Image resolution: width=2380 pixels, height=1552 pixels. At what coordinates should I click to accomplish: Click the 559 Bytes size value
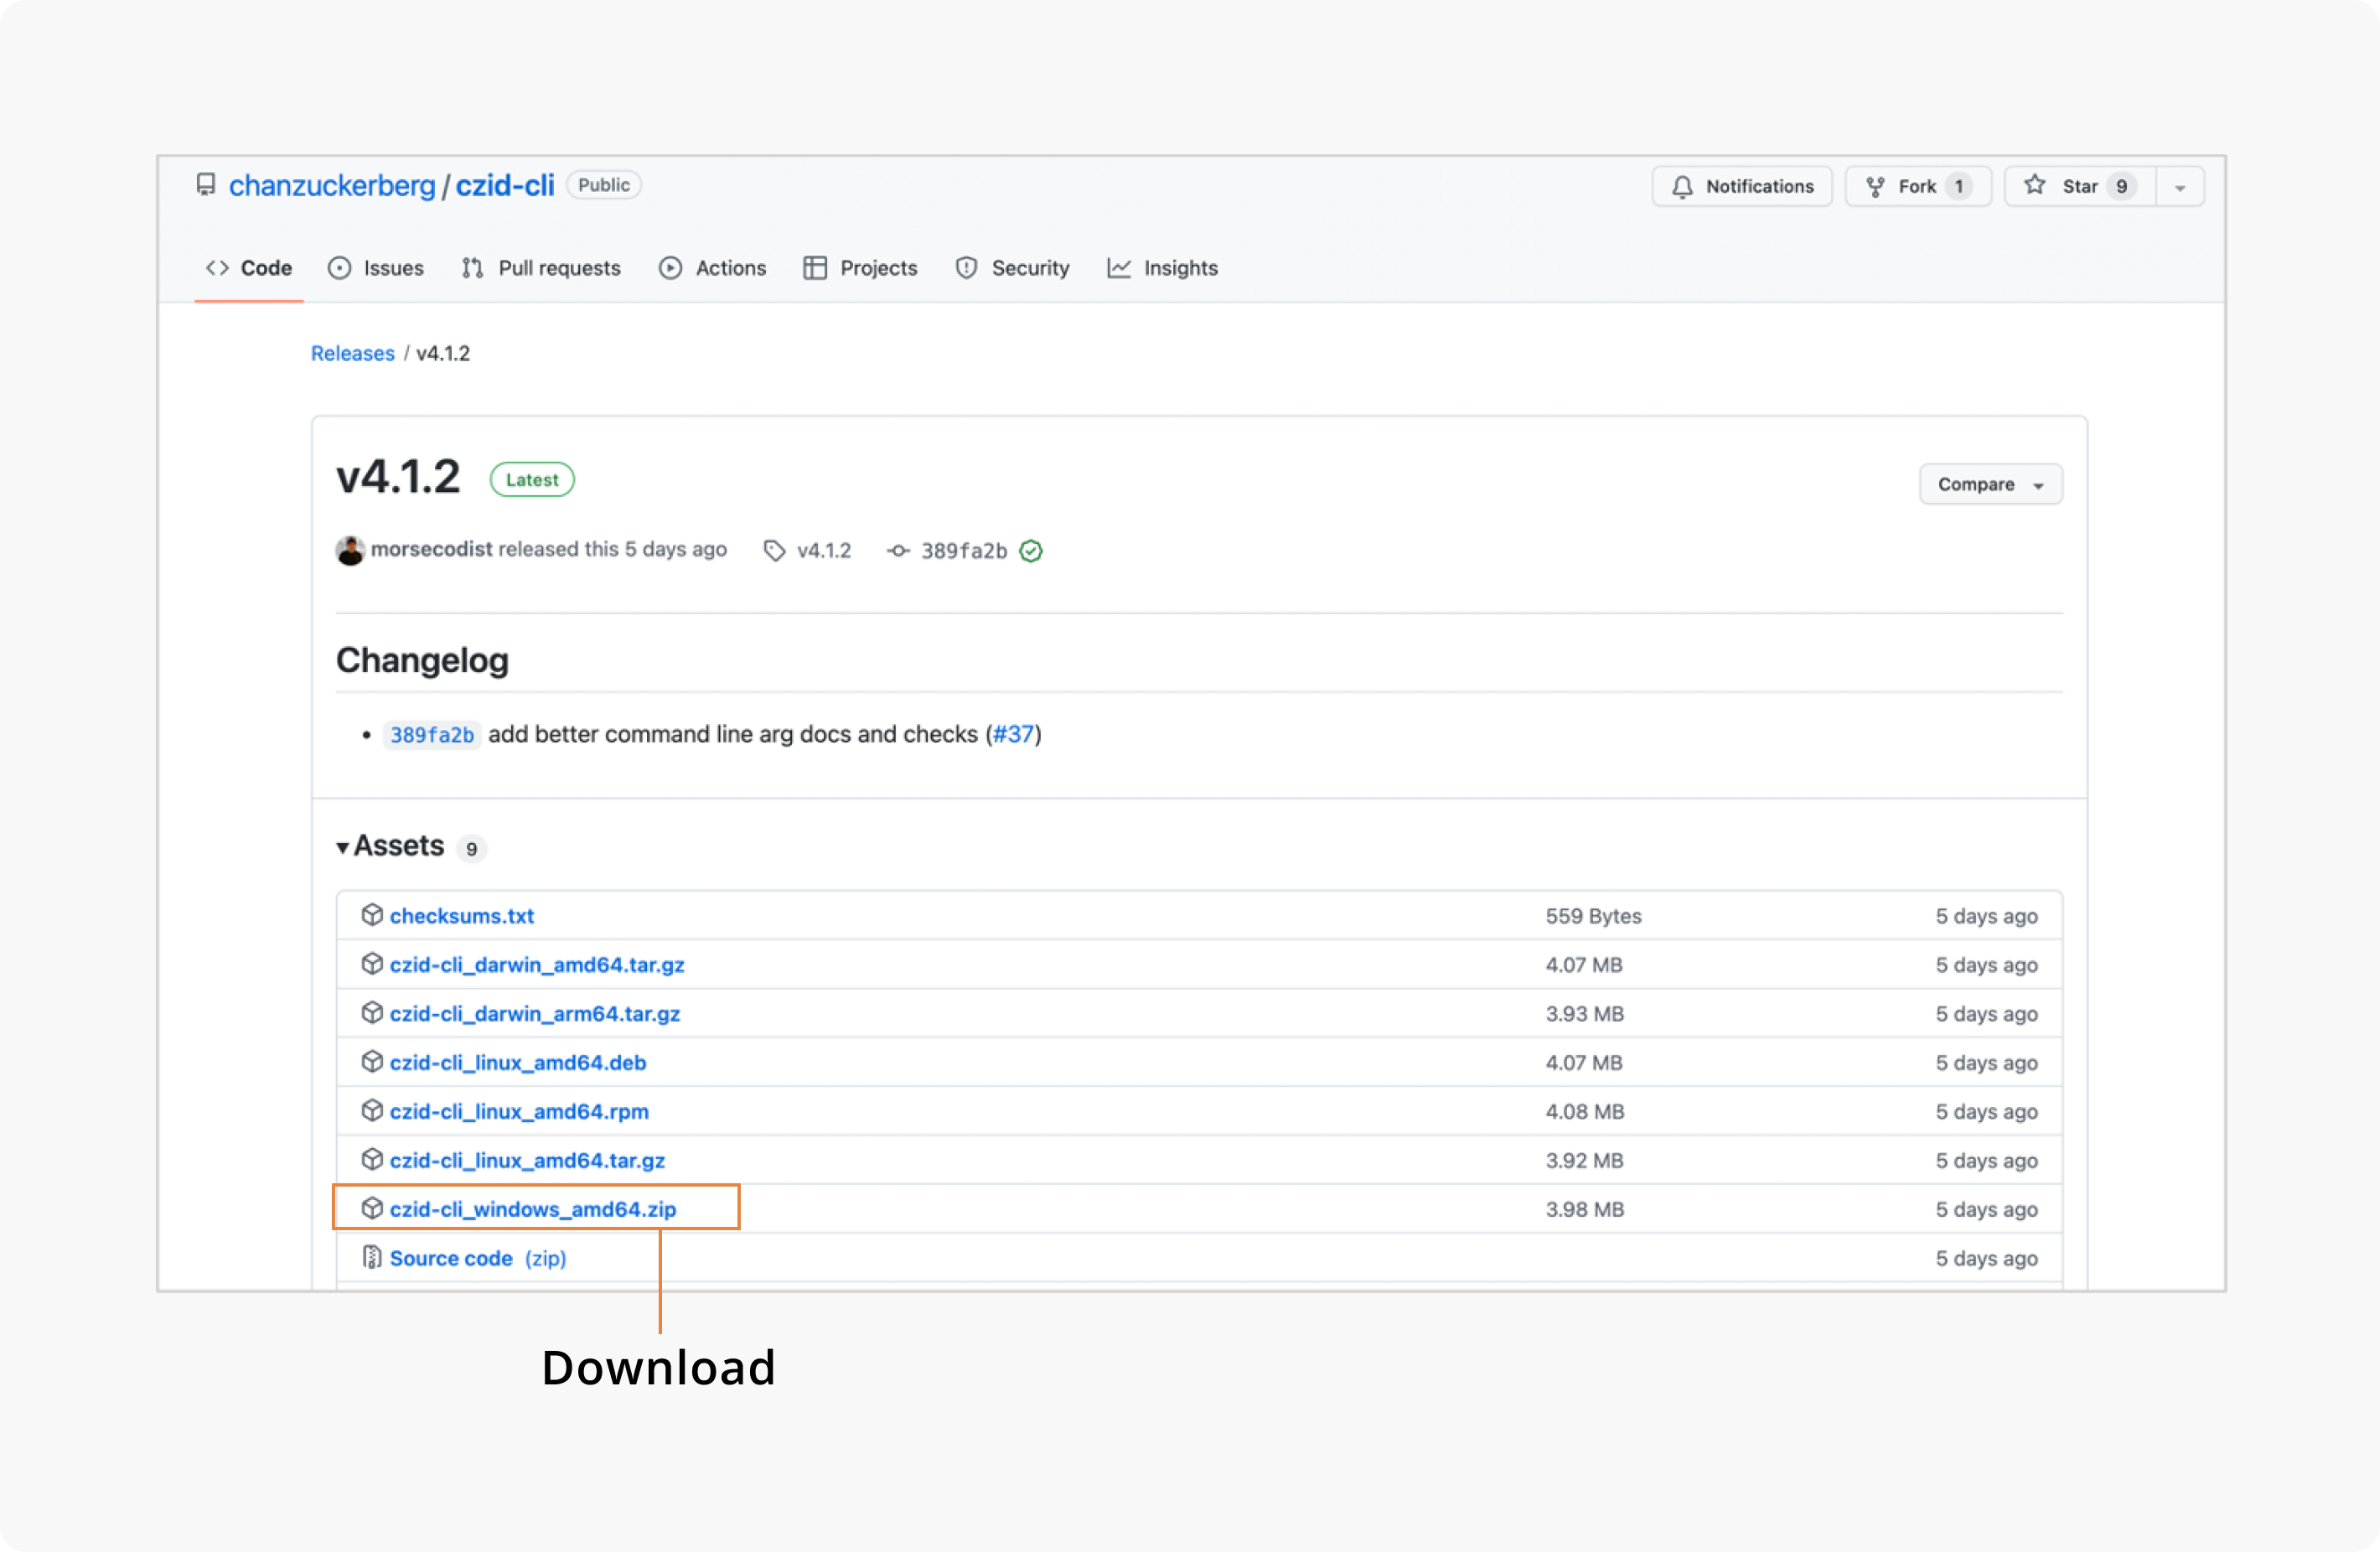pyautogui.click(x=1594, y=916)
